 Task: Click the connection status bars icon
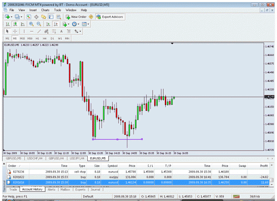(x=236, y=197)
